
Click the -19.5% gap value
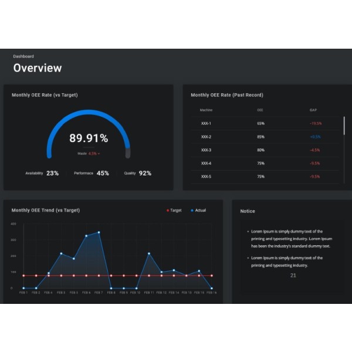[316, 123]
